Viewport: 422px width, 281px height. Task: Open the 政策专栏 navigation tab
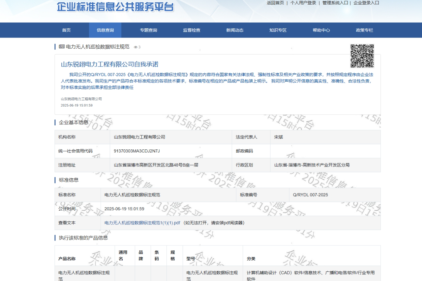pos(365,30)
